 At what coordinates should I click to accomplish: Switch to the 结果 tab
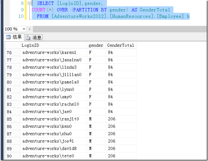(14, 37)
